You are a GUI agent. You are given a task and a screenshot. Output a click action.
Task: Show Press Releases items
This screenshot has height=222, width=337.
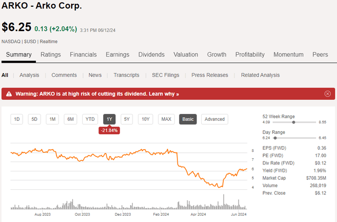210,75
